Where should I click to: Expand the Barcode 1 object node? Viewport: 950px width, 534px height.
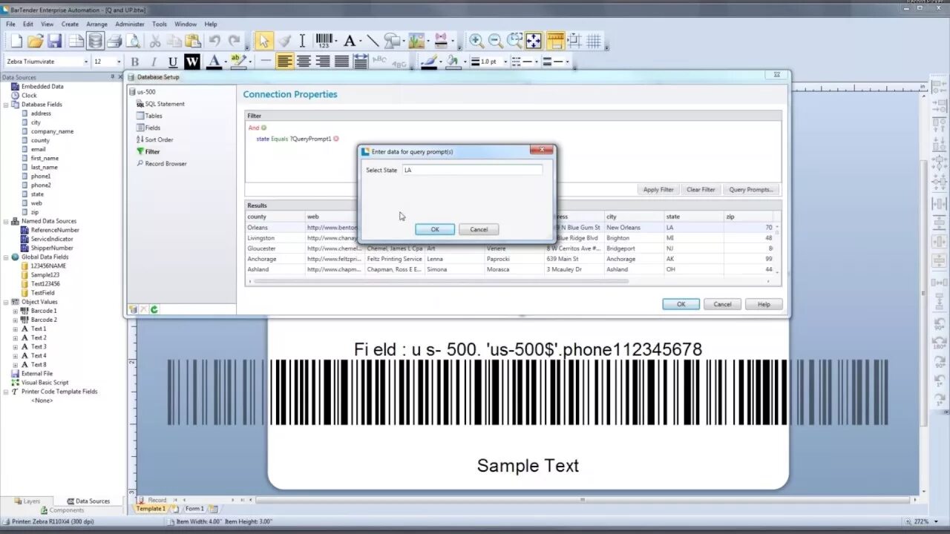[15, 311]
